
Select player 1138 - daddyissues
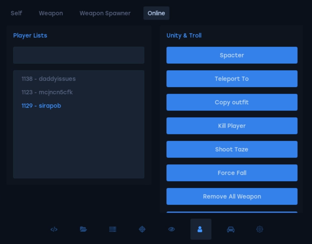click(x=48, y=79)
